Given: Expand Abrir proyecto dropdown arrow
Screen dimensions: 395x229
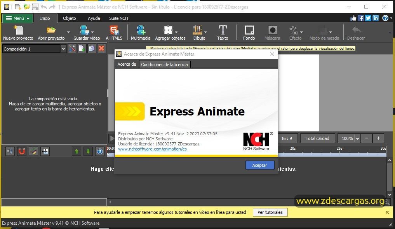Looking at the screenshot, I should tap(68, 32).
